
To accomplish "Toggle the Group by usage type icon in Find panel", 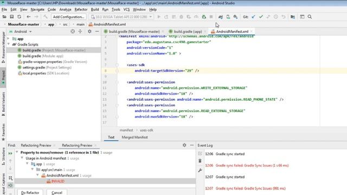I will 10,178.
